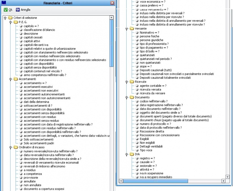The image size is (233, 191).
Task: Click the IVA folder icon
Action: pos(132,154)
